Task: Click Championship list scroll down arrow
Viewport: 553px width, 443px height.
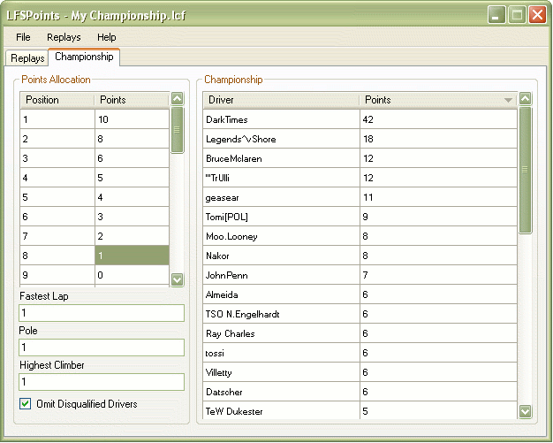Action: point(525,411)
